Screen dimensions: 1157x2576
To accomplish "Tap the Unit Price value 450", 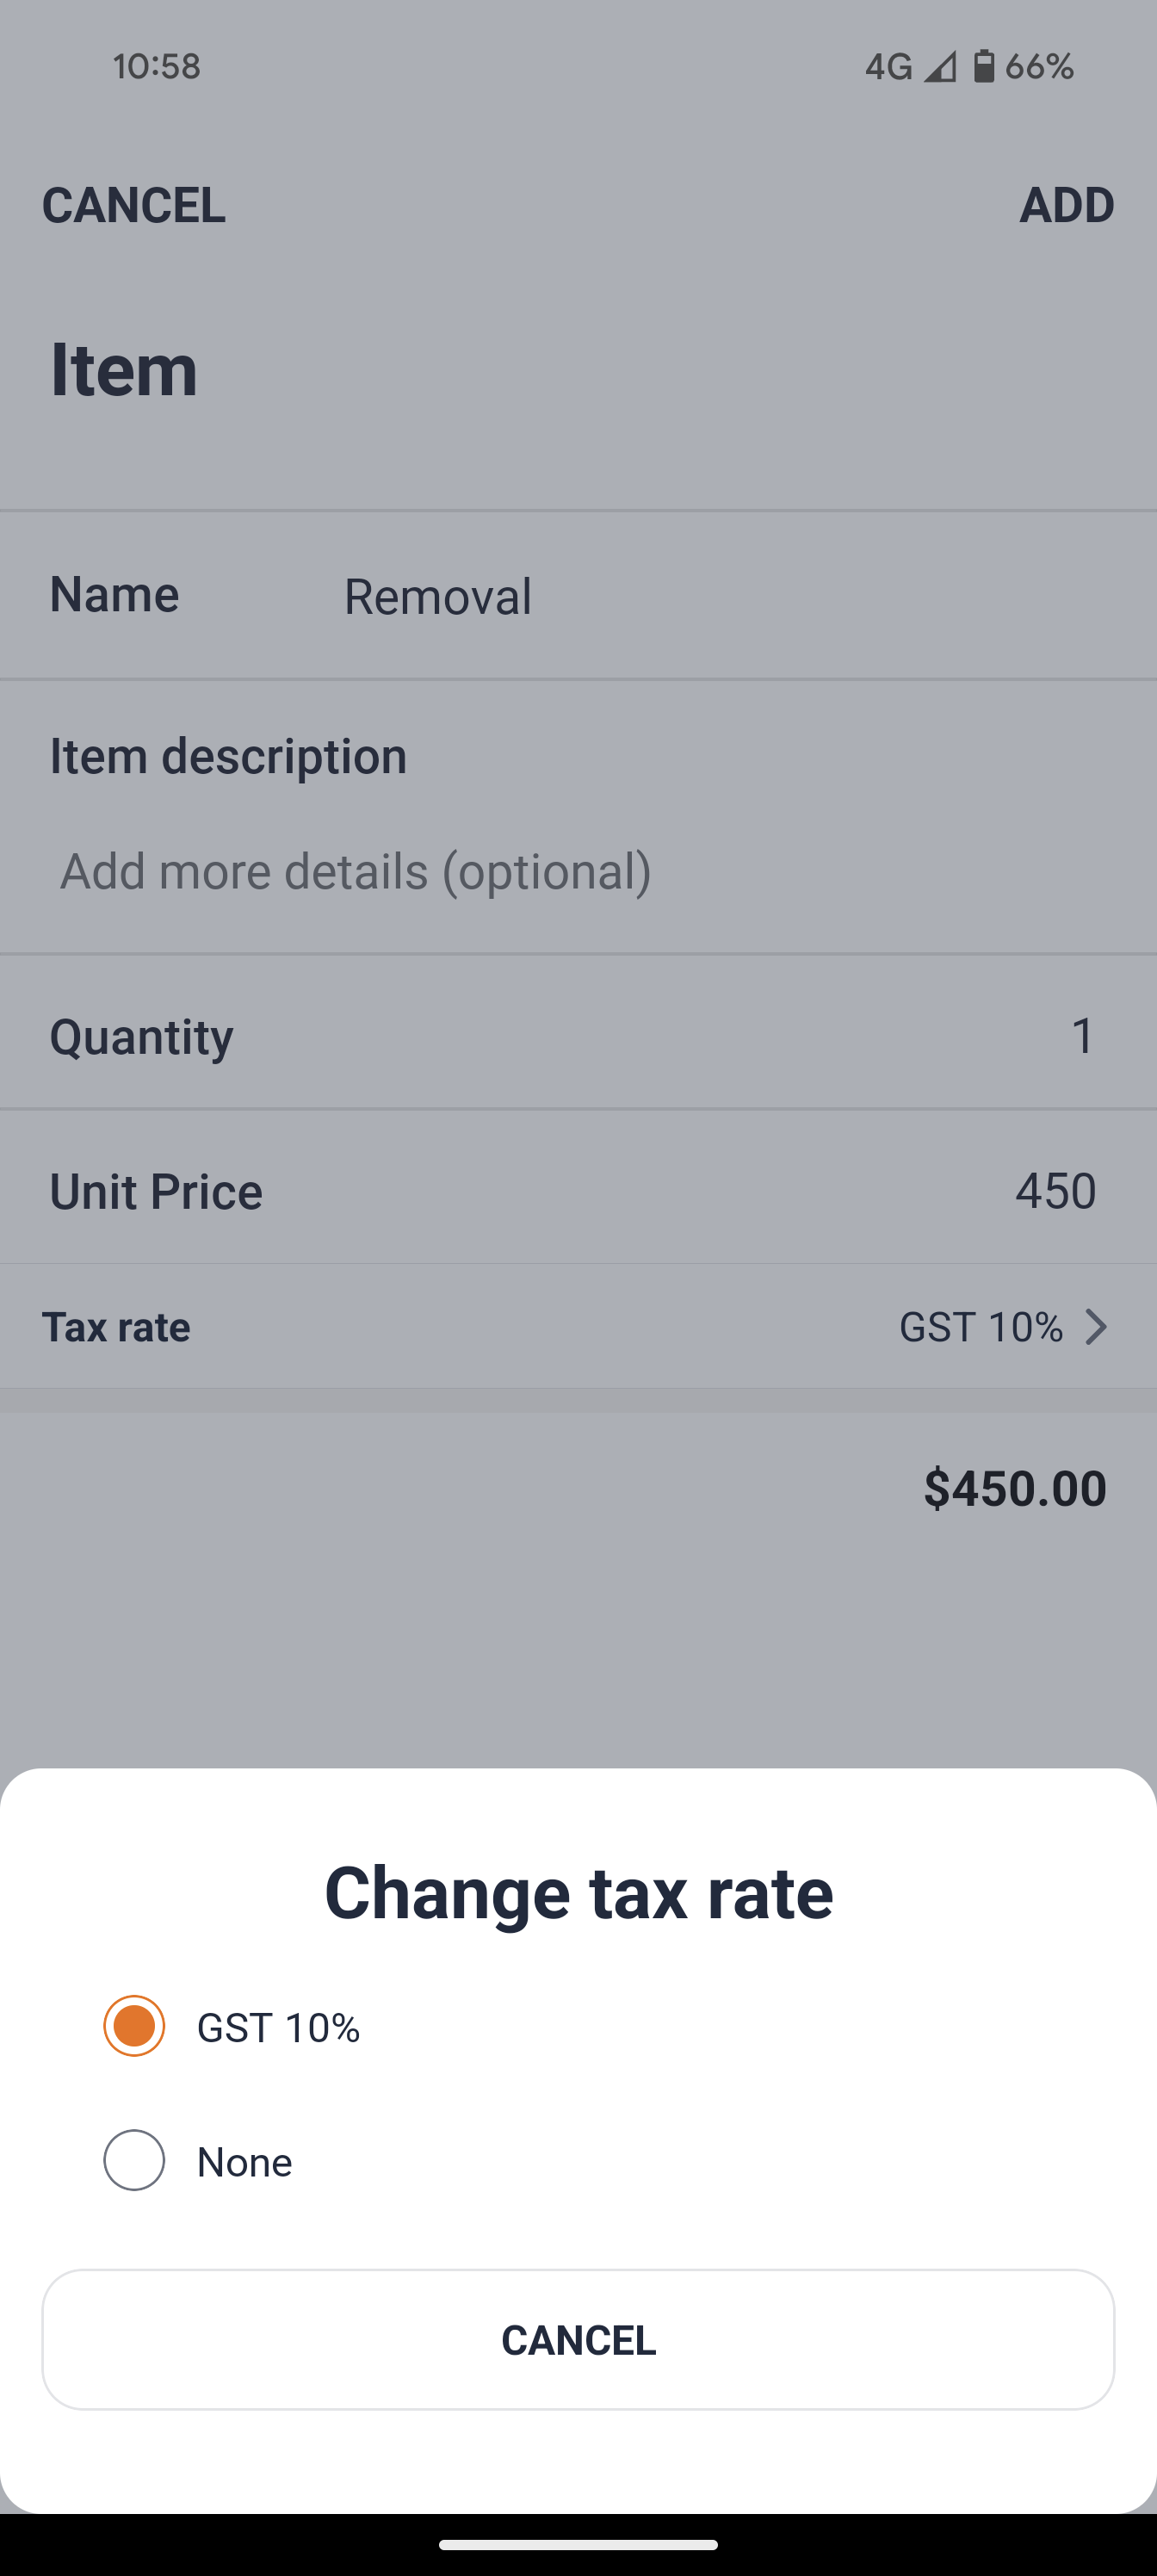I will tap(1055, 1191).
